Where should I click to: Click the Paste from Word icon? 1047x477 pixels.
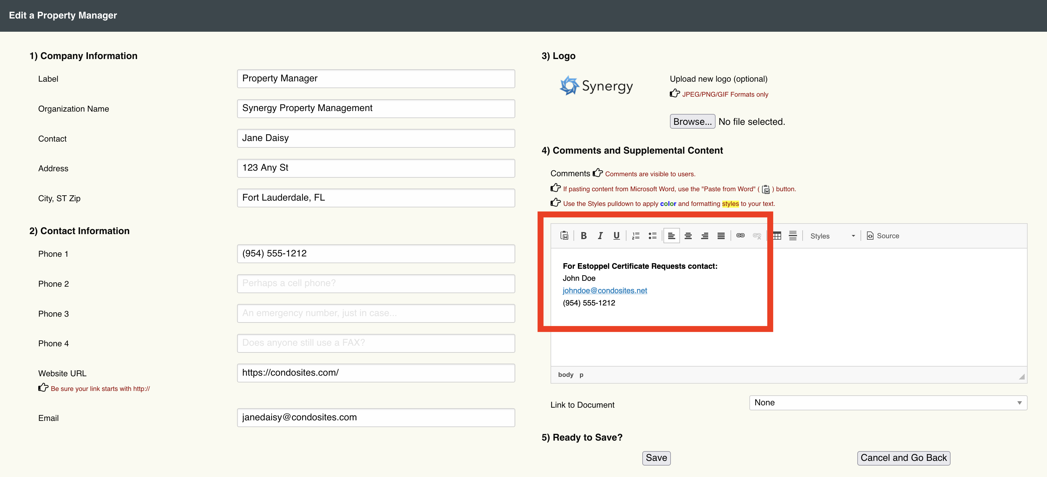click(x=564, y=236)
